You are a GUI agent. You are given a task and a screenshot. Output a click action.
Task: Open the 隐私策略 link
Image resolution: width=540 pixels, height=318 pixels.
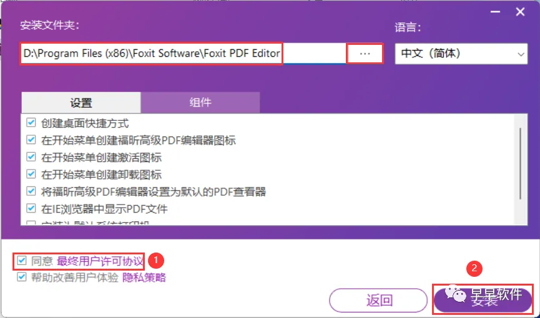pyautogui.click(x=144, y=277)
